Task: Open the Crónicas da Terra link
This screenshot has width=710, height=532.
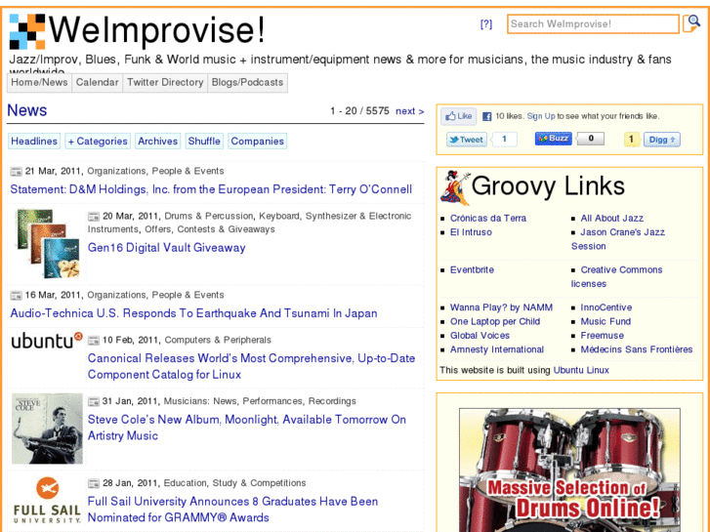Action: 488,219
